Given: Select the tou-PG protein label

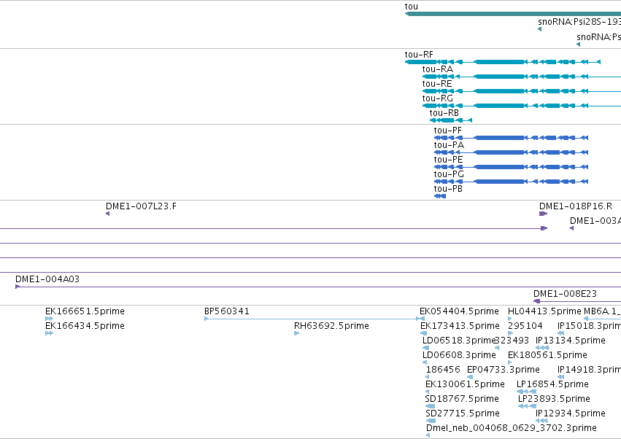Looking at the screenshot, I should tap(449, 174).
